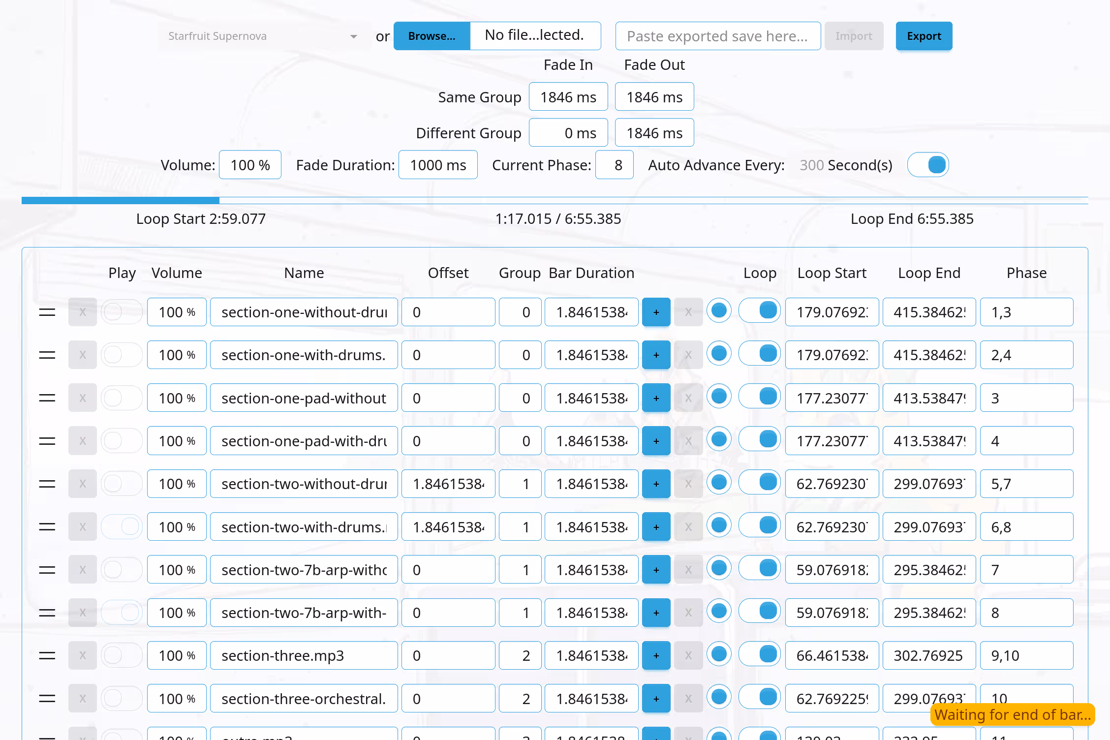Click the Current Phase input field
This screenshot has height=740, width=1110.
coord(614,165)
